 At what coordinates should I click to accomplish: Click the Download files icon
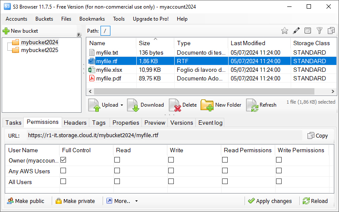click(x=133, y=105)
